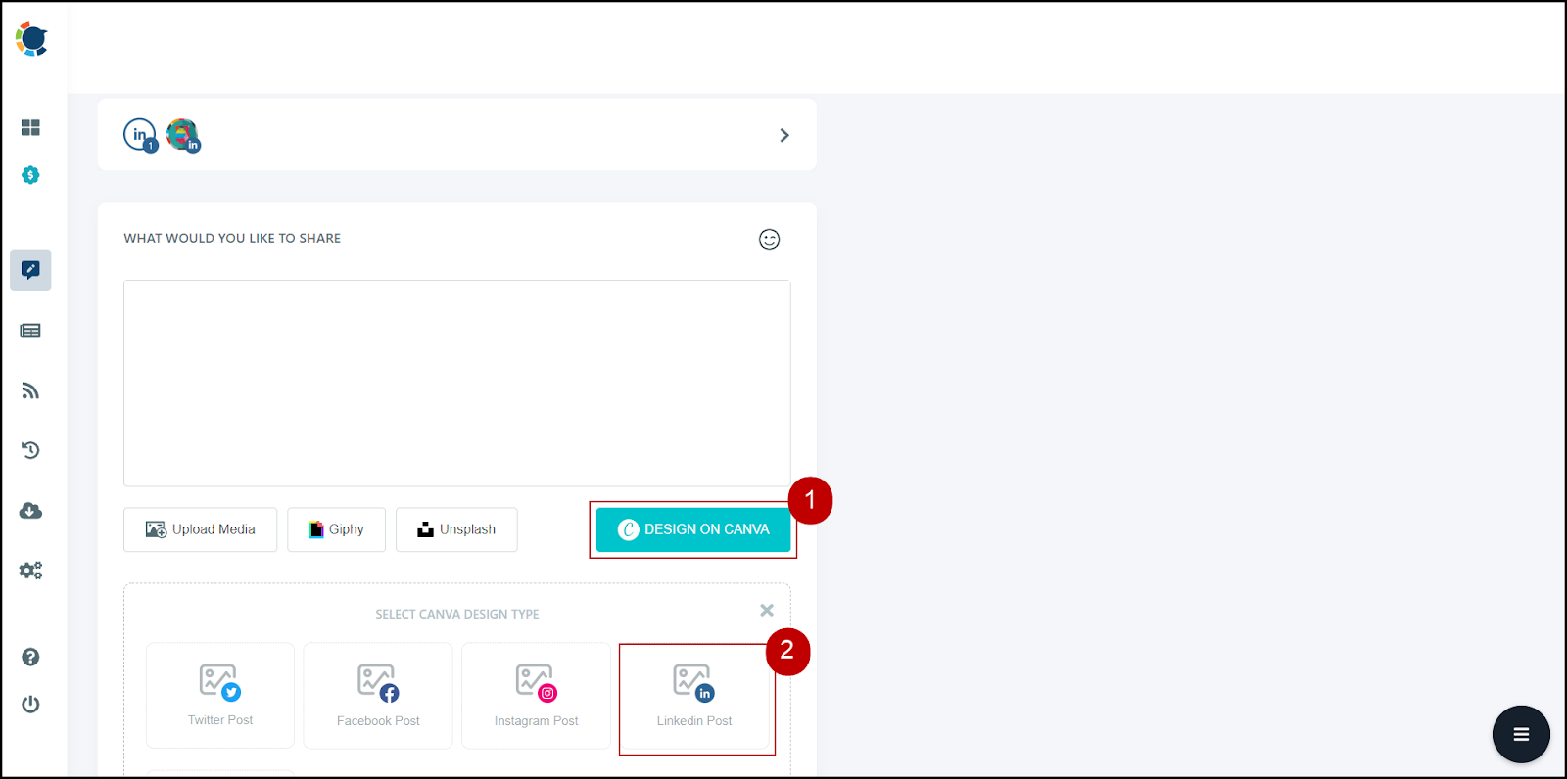Click the Select Canva Design Type label
This screenshot has width=1567, height=779.
[457, 614]
